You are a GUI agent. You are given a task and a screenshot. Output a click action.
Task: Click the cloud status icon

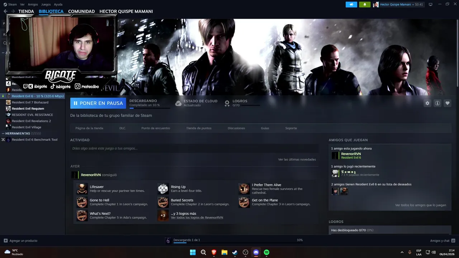(178, 103)
